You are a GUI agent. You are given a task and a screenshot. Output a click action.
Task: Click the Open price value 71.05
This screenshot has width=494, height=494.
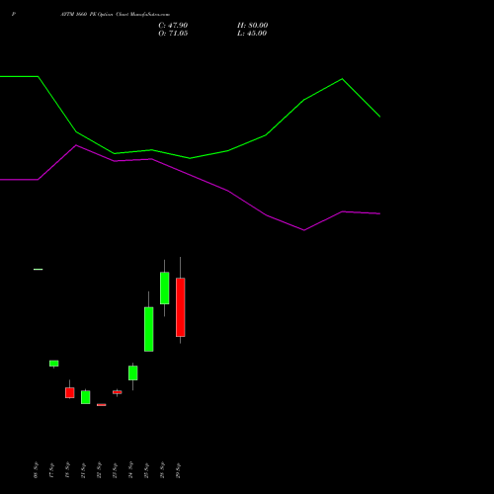[178, 33]
